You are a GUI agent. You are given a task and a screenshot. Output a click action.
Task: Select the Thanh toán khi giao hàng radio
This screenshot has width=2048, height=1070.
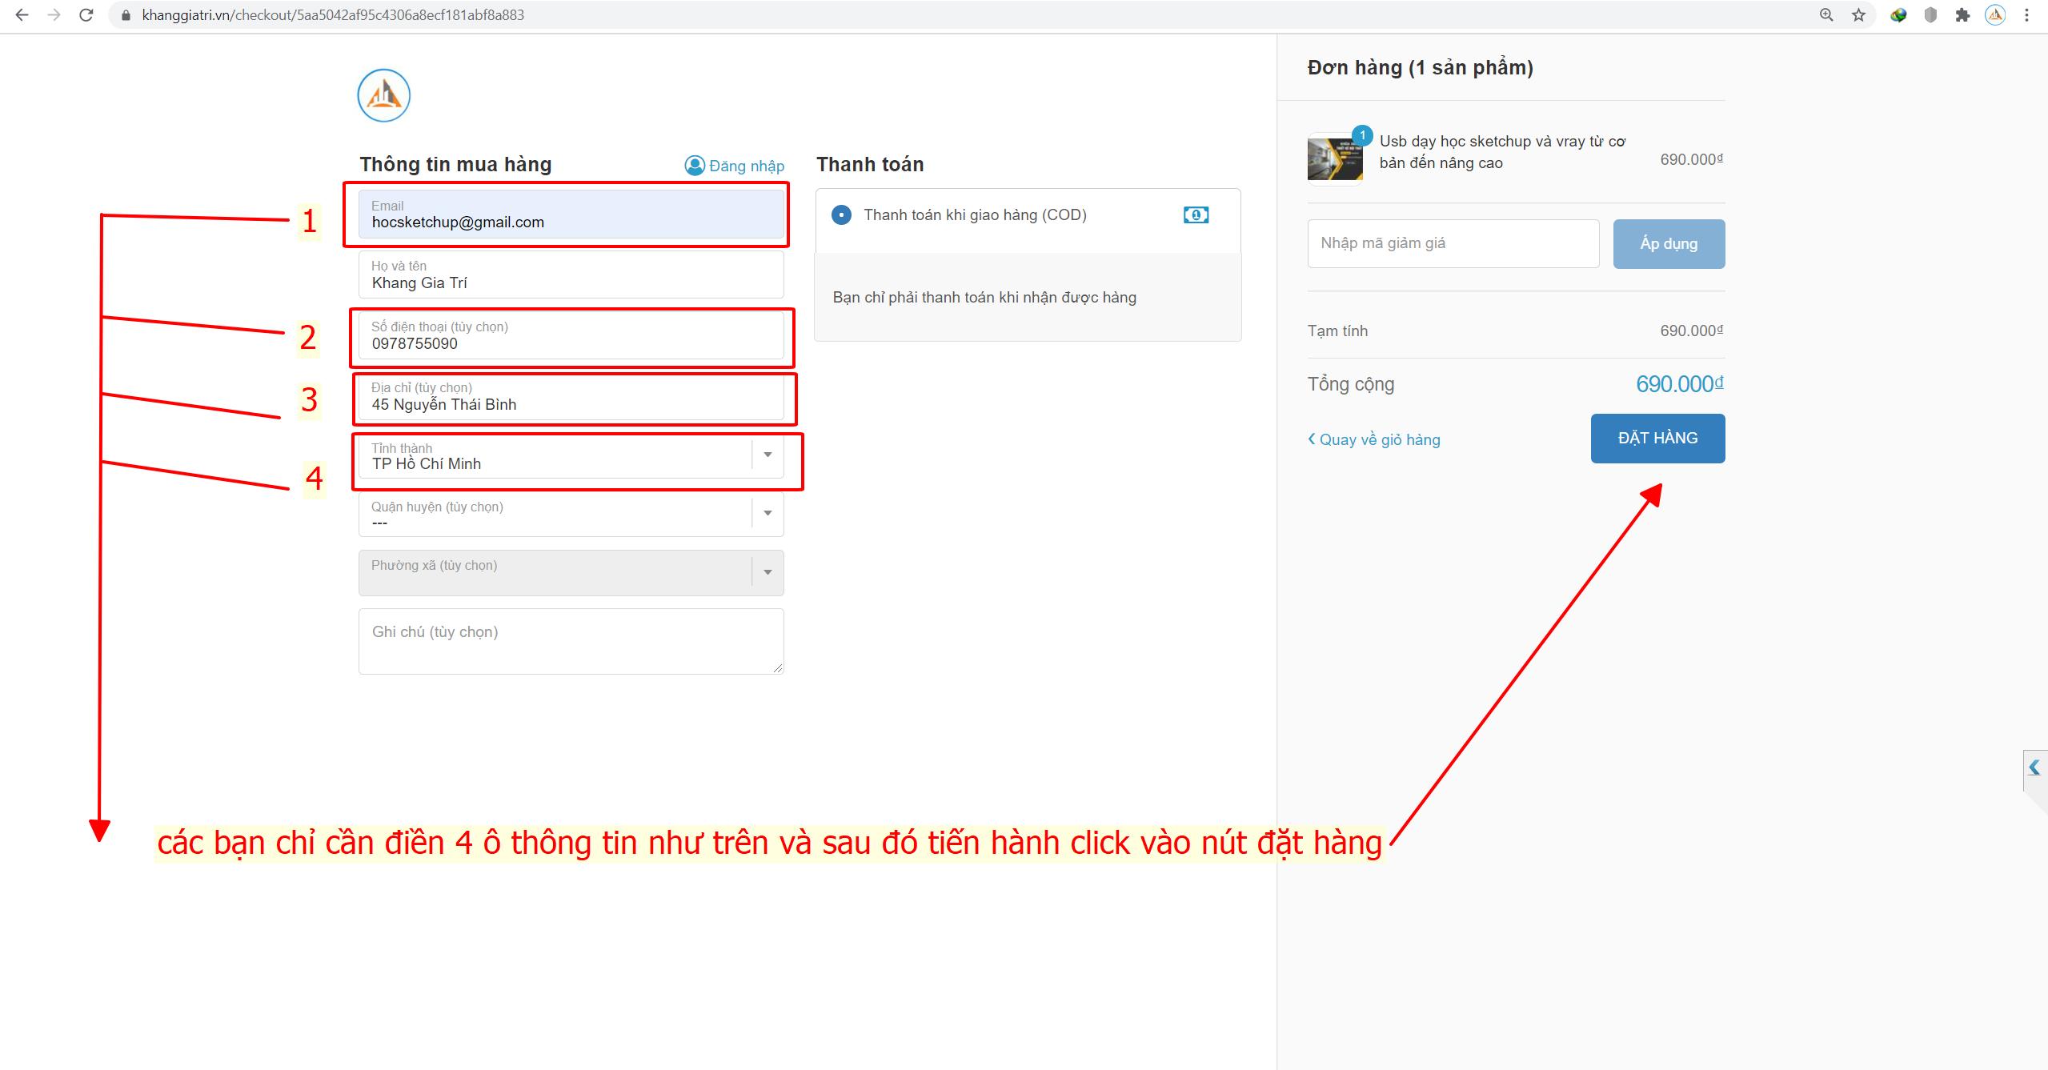pos(841,214)
